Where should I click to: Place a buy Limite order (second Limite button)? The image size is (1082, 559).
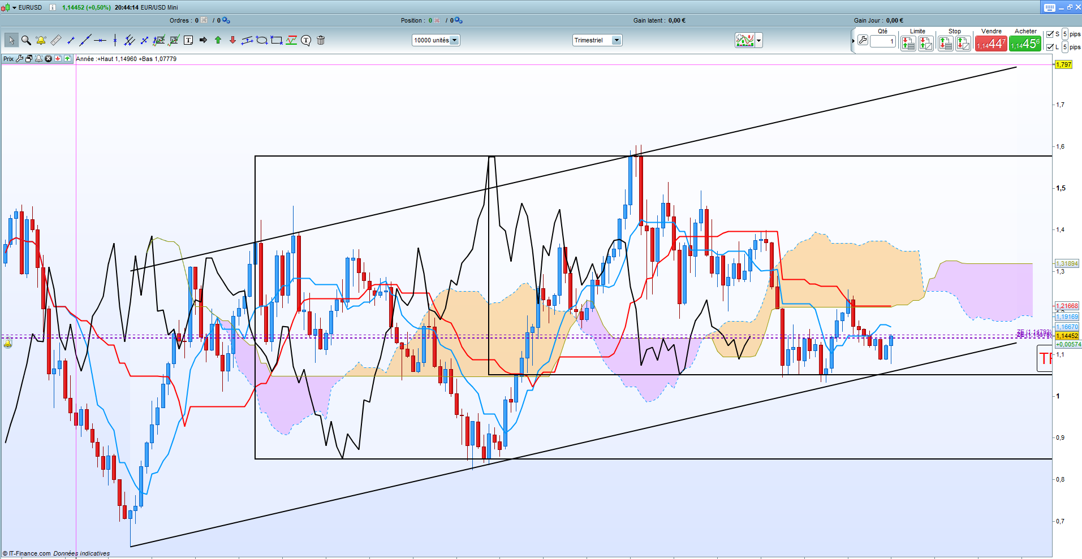926,44
